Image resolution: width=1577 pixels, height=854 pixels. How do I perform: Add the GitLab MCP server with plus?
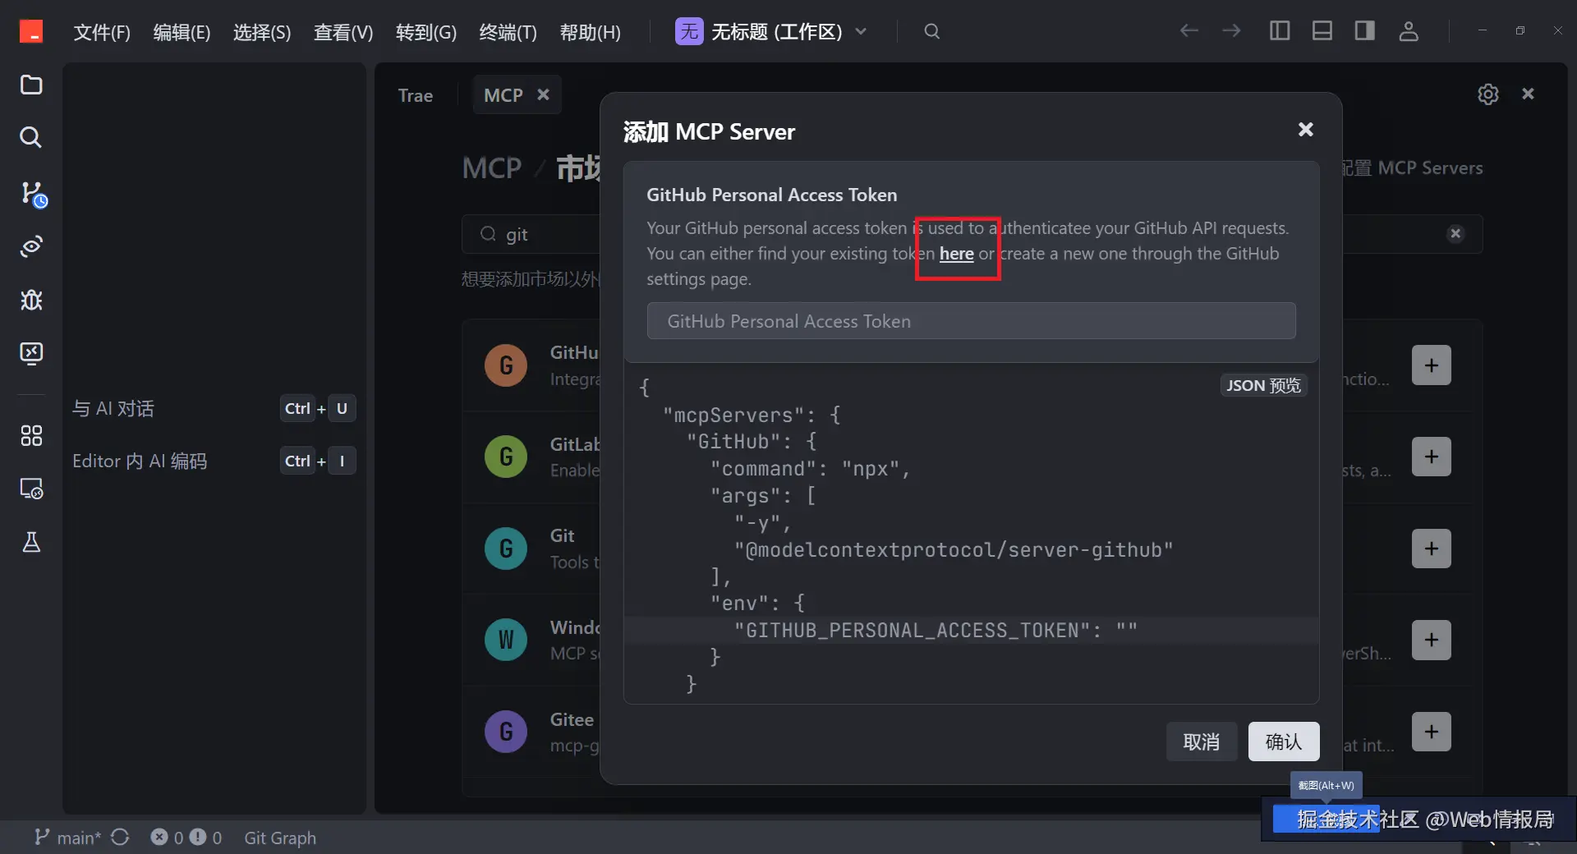[1432, 457]
